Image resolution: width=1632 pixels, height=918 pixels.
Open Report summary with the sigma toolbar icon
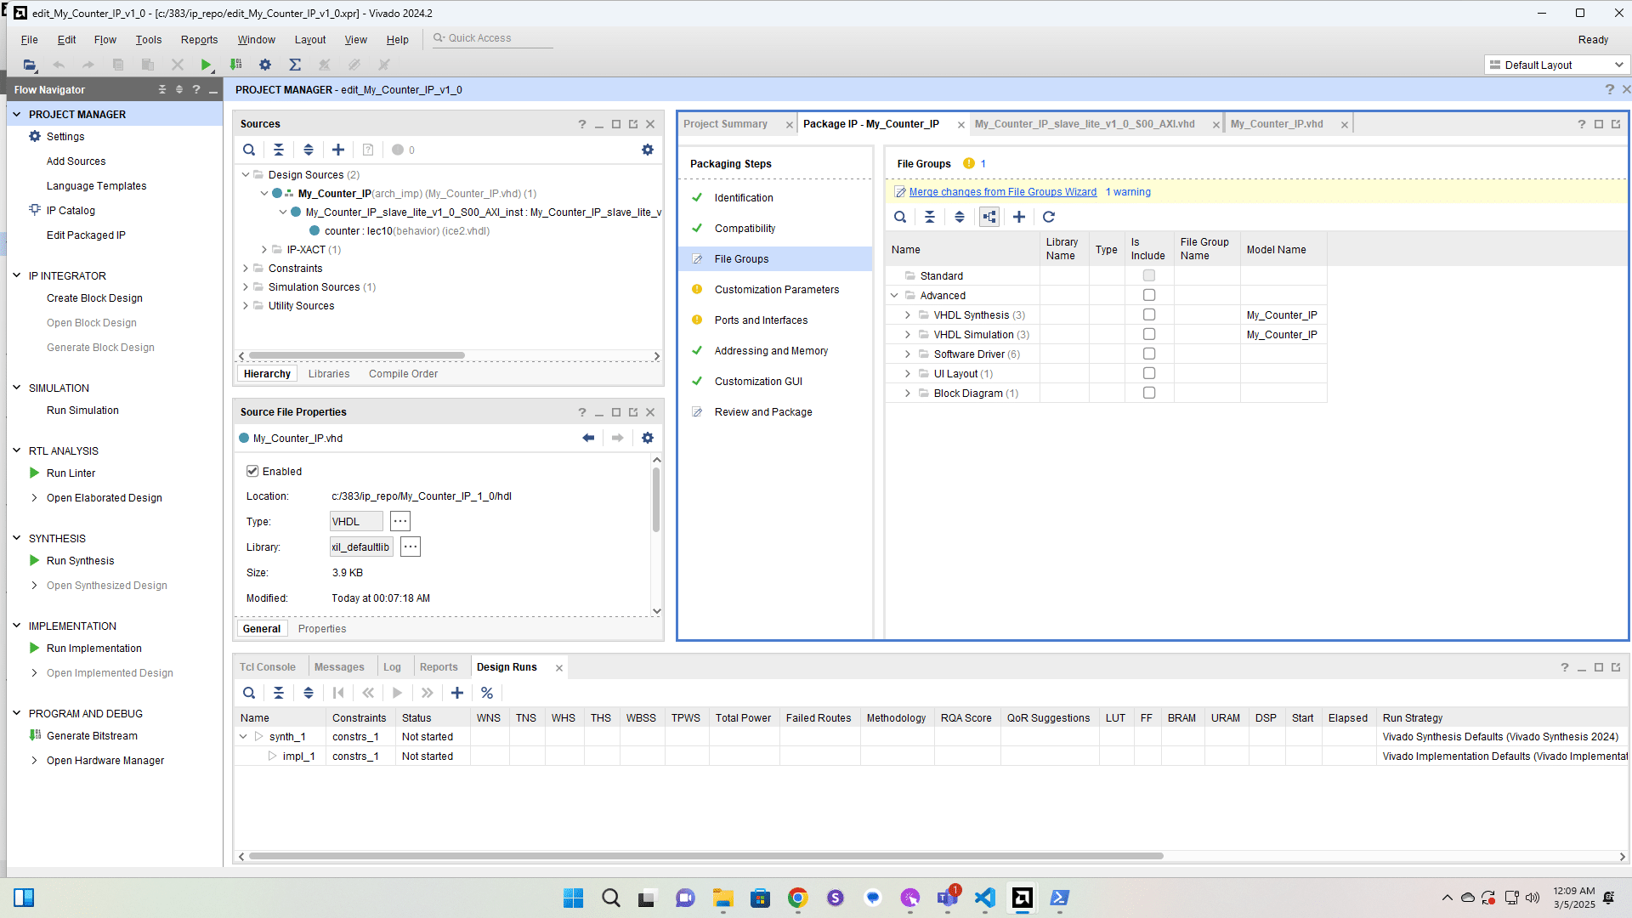[295, 65]
